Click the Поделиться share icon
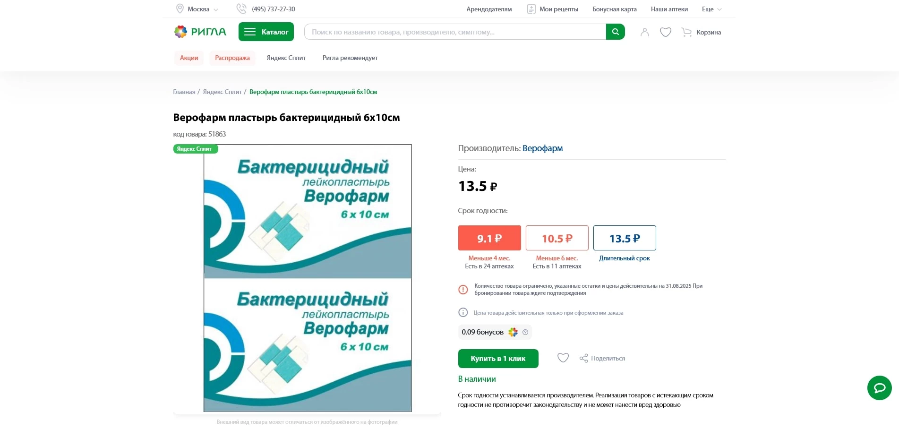This screenshot has width=899, height=438. 584,358
